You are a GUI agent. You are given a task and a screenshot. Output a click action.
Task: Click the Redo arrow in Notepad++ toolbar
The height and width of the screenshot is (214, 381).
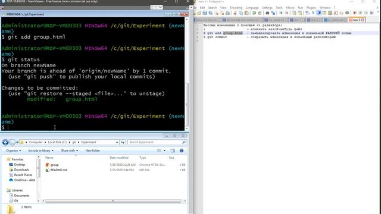pyautogui.click(x=260, y=13)
